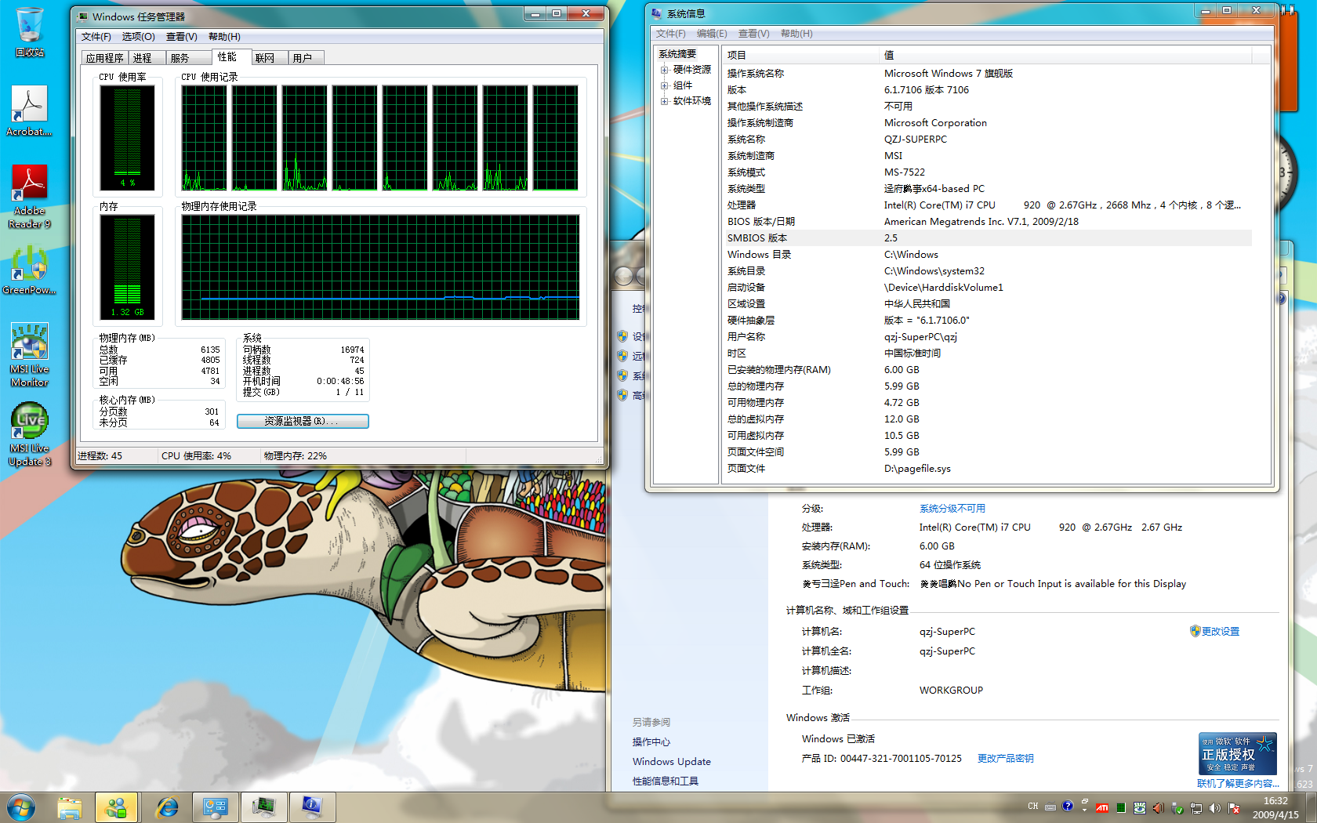Open System Information 帮助(H) menu
Screen dimensions: 1317x823
[796, 34]
